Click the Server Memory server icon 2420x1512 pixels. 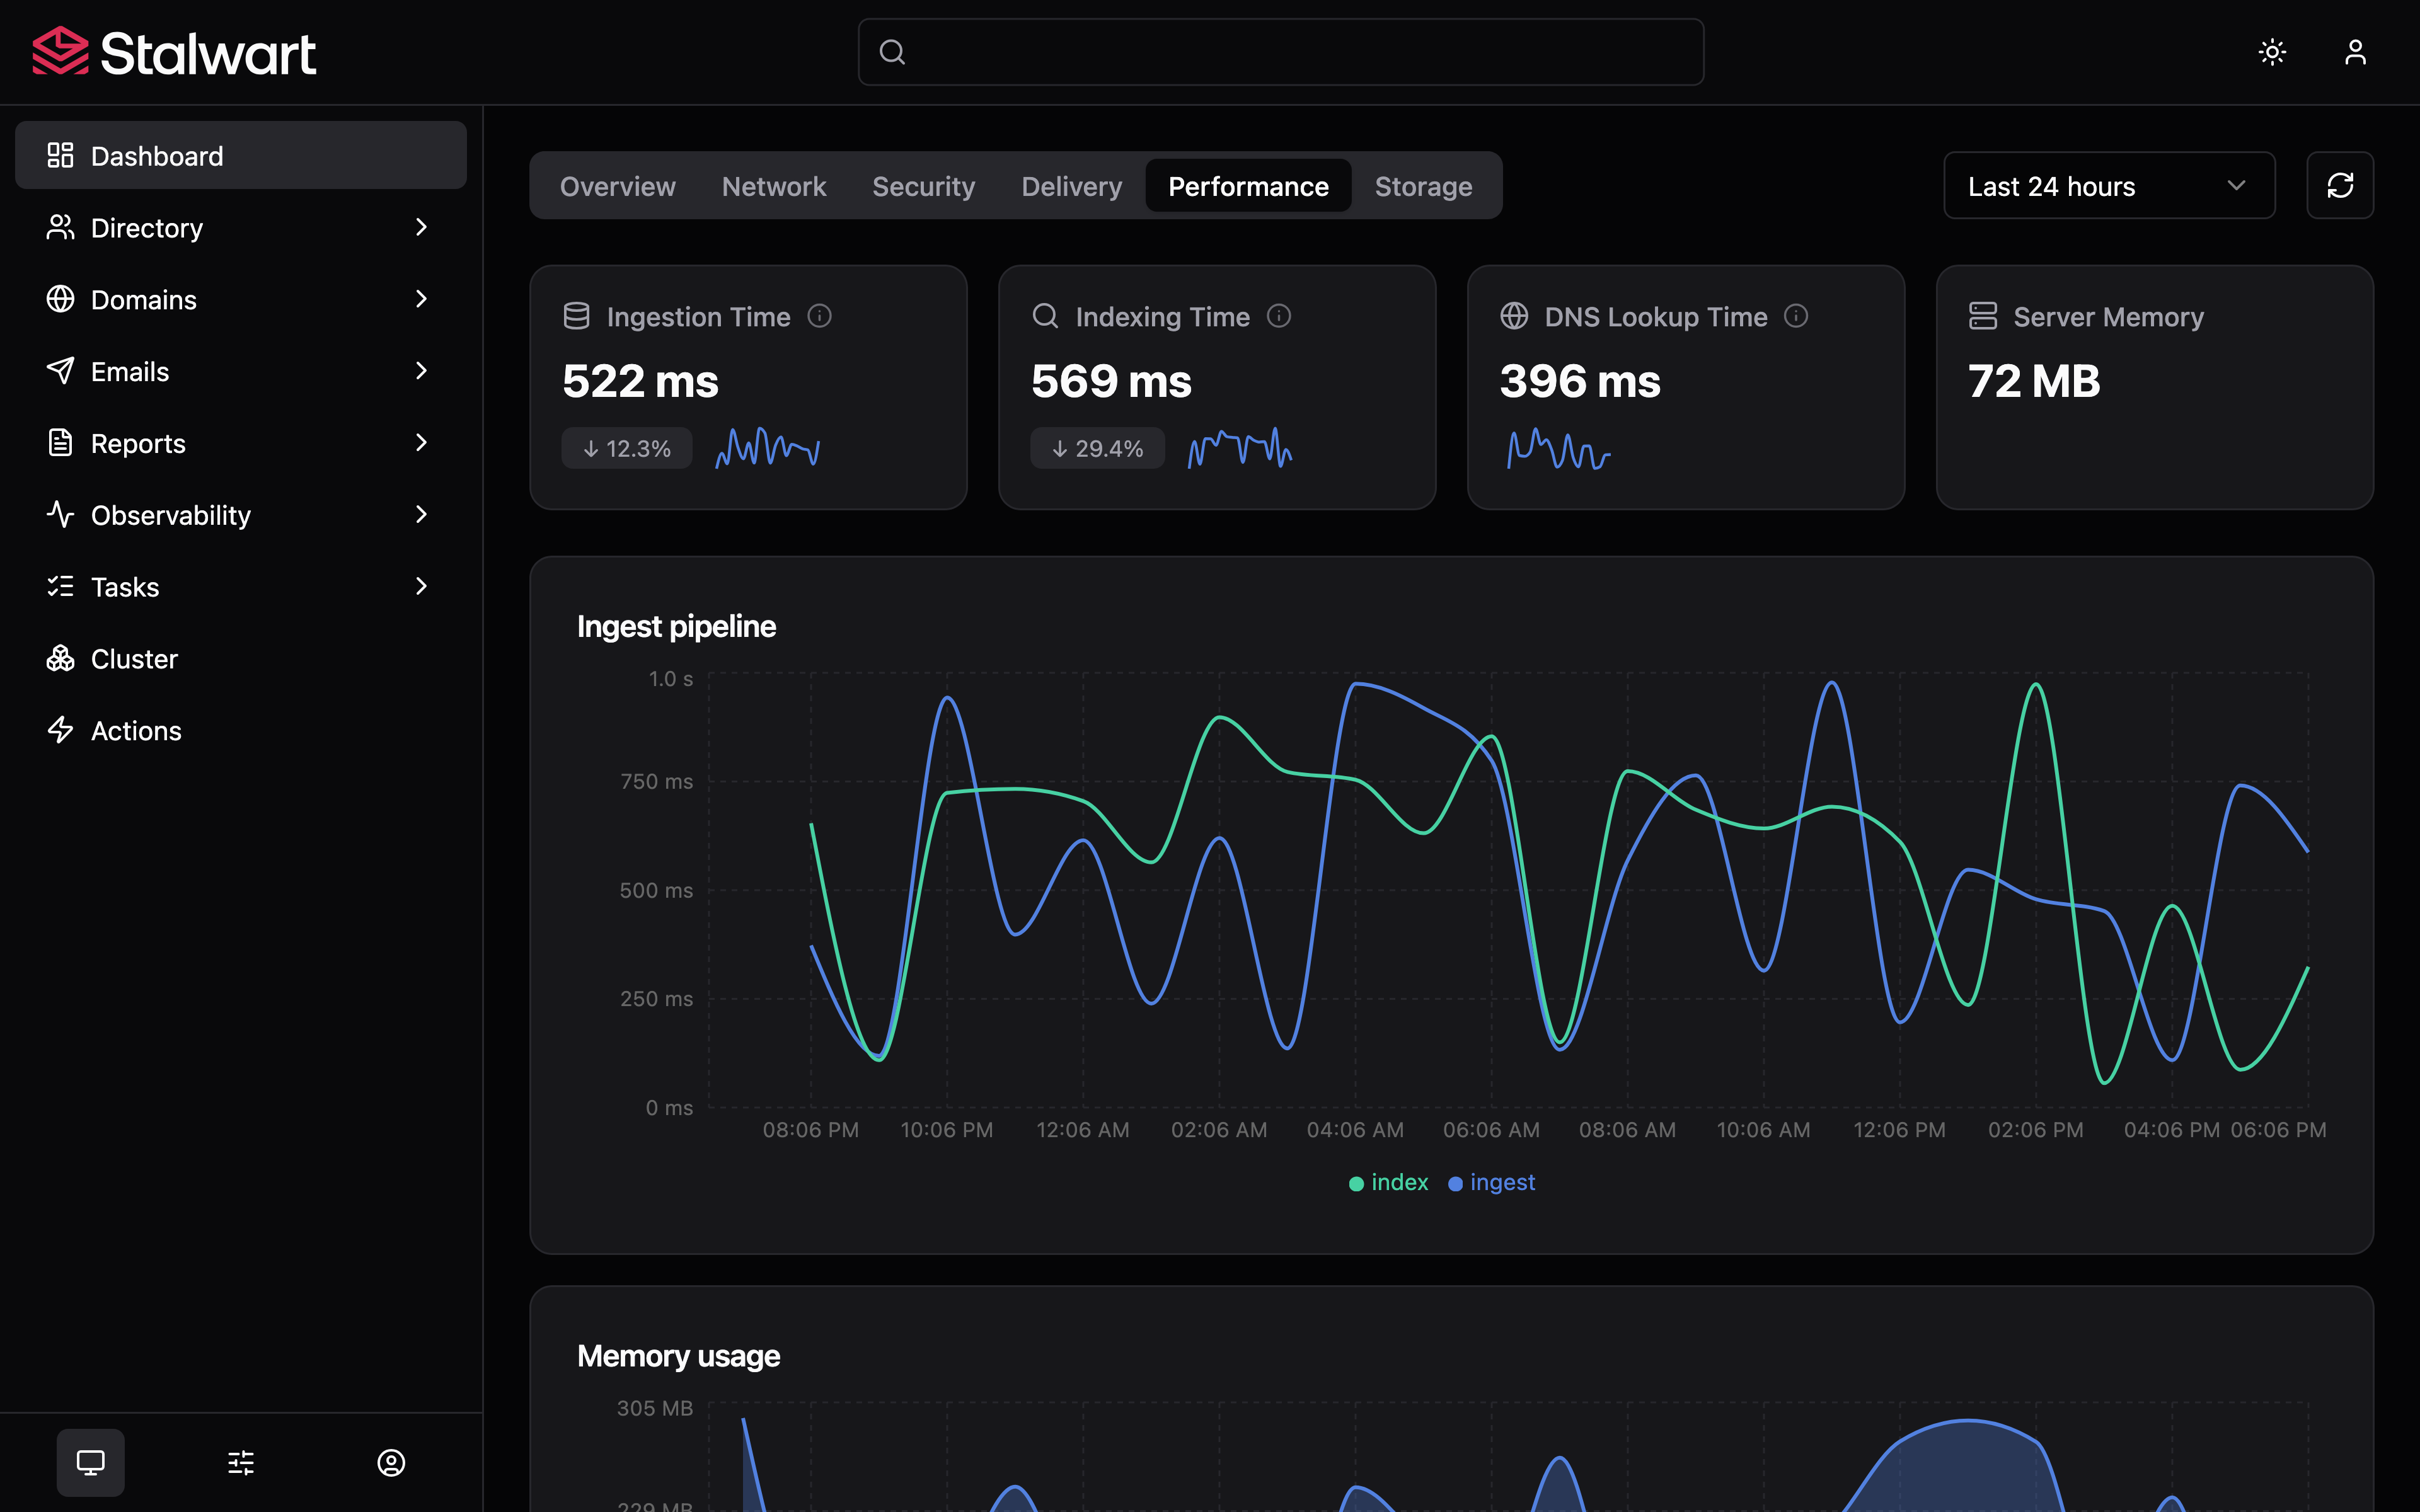point(1983,316)
